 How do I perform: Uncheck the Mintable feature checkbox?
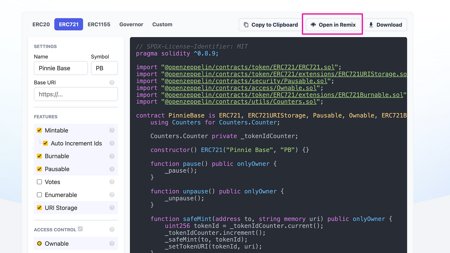[x=39, y=130]
